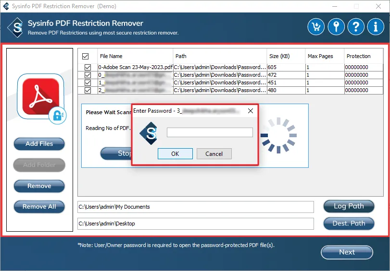Click the Log Path button
390x271 pixels.
(349, 206)
